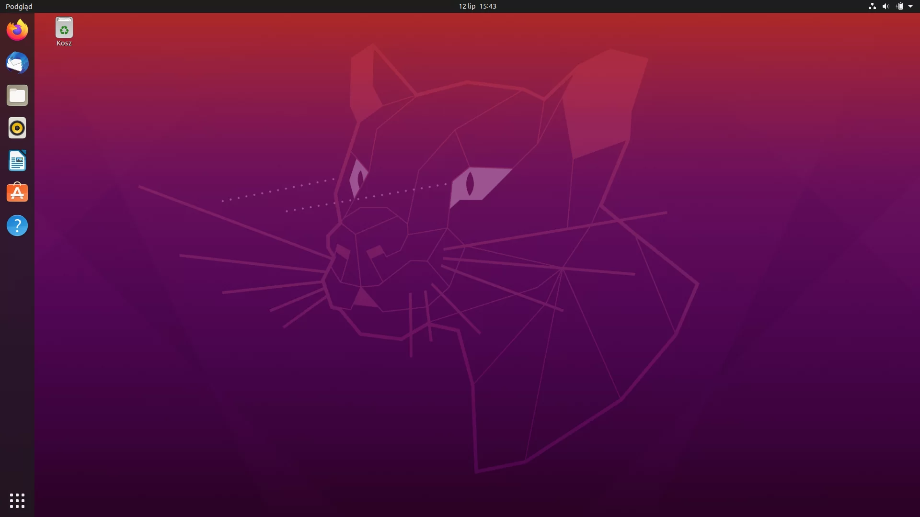Screen dimensions: 920x517
Task: Click the network status icon in the top bar
Action: pyautogui.click(x=872, y=6)
